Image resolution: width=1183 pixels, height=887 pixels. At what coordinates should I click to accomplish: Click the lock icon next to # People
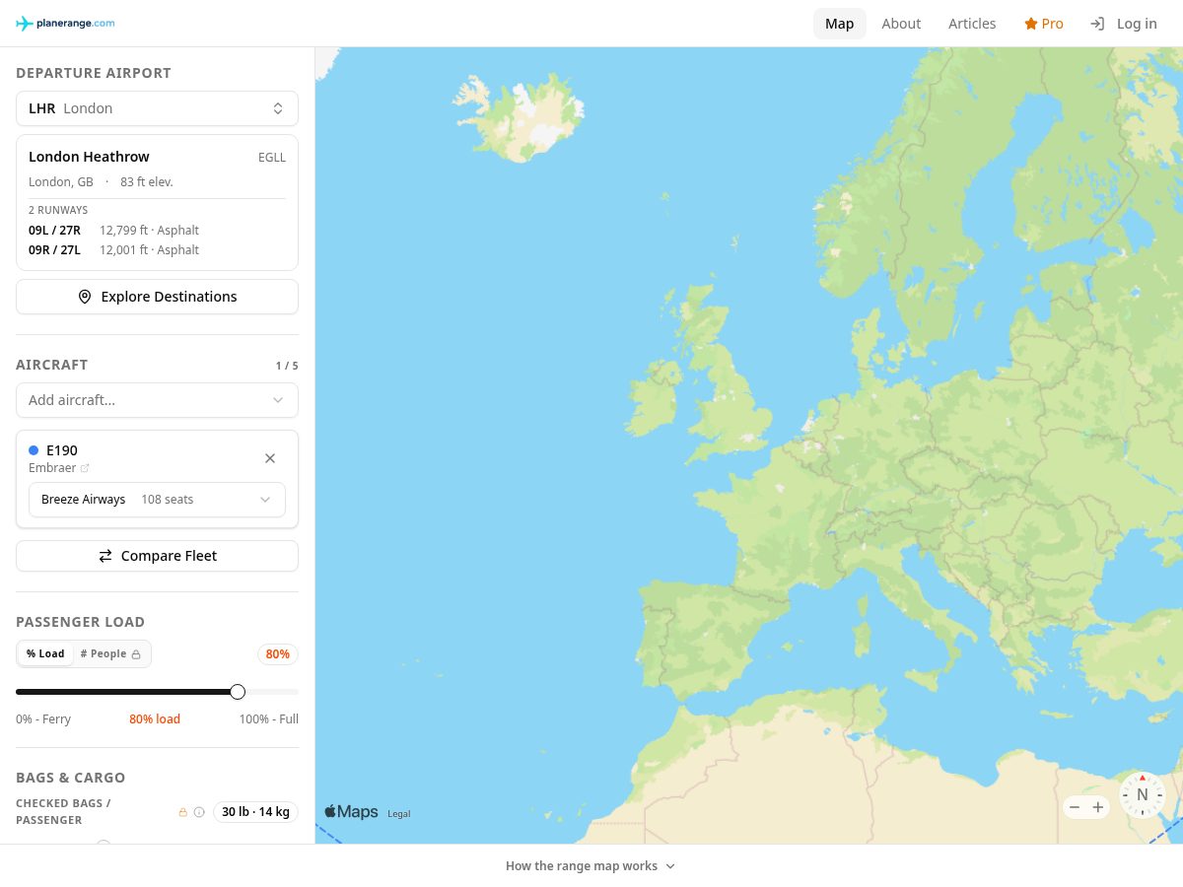click(x=136, y=654)
